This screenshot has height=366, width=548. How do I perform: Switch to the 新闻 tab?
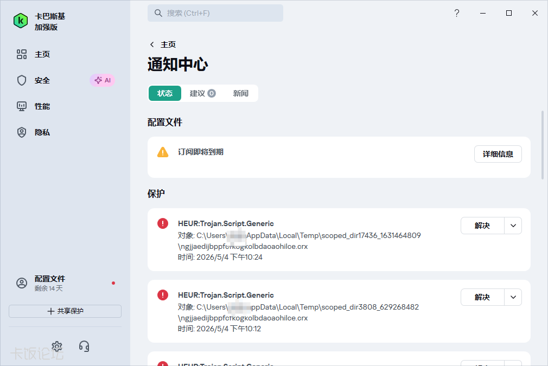[x=241, y=93]
